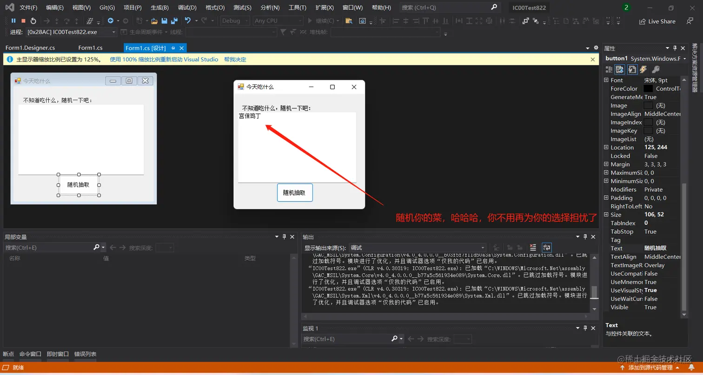
Task: Click the ForeColor color swatch
Action: click(x=648, y=89)
